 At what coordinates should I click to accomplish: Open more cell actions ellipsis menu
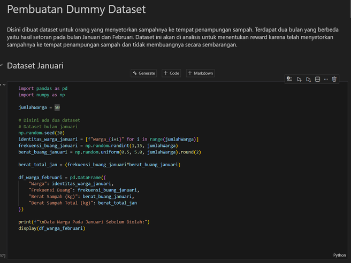coord(326,79)
